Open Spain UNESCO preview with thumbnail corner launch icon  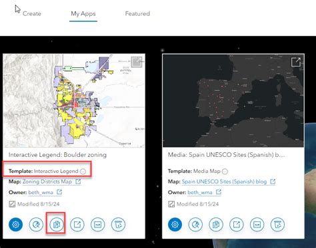click(296, 62)
